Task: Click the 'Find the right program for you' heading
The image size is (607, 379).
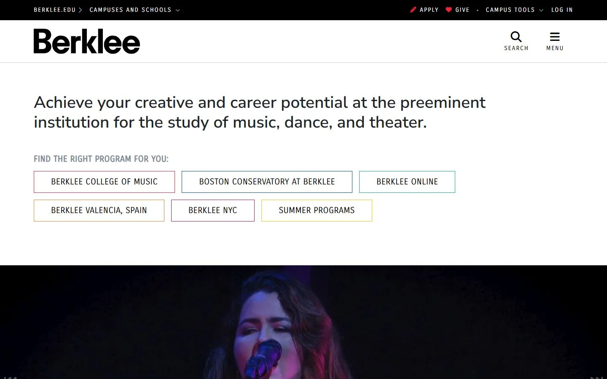Action: tap(101, 159)
